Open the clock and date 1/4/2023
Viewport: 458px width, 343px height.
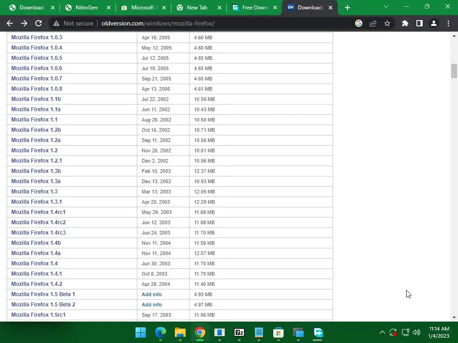pos(439,332)
